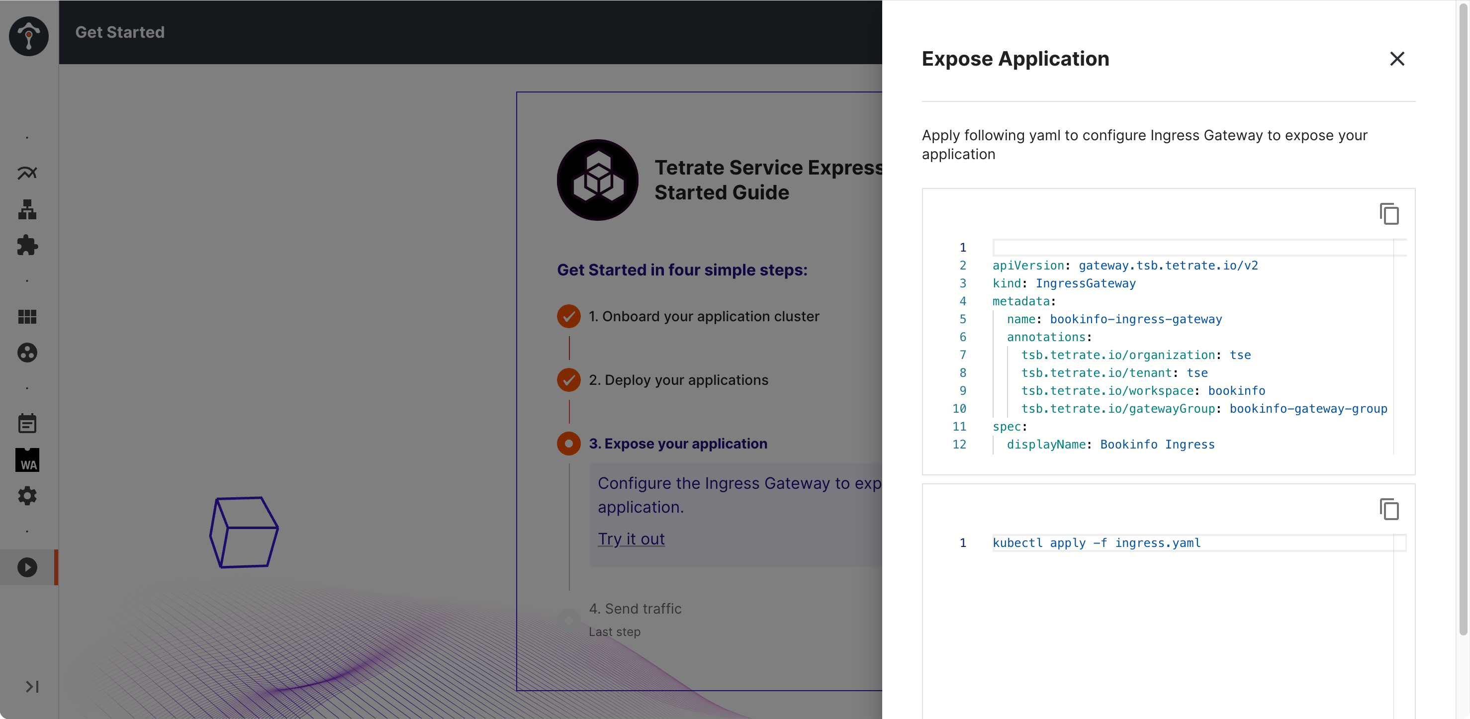Select the Get Started play icon
1470x719 pixels.
coord(27,567)
